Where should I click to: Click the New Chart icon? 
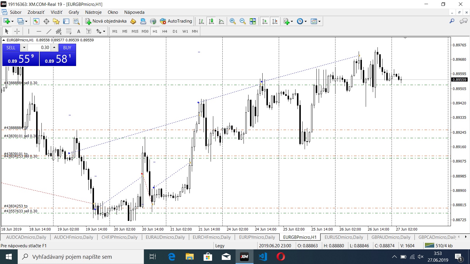[x=7, y=21]
